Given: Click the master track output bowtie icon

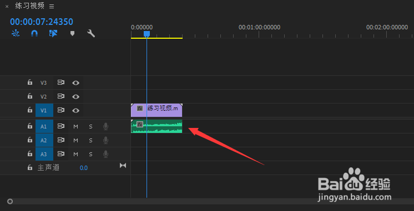Looking at the screenshot, I should (x=123, y=166).
